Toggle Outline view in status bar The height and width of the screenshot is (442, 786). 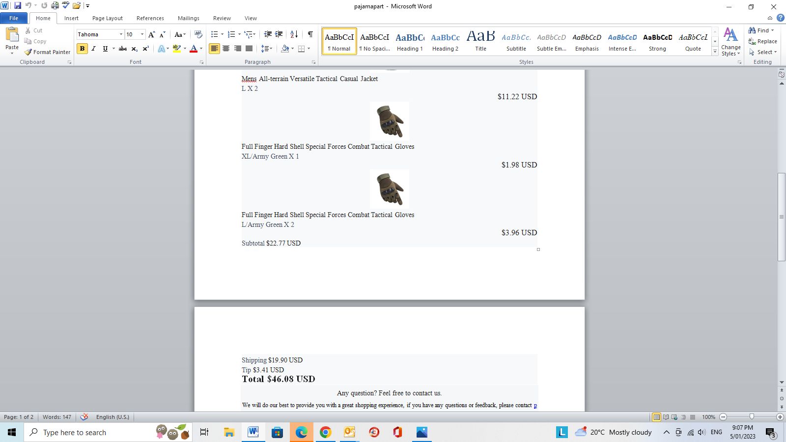683,417
